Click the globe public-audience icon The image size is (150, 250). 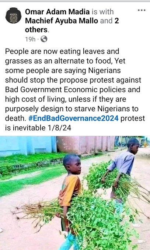click(44, 39)
